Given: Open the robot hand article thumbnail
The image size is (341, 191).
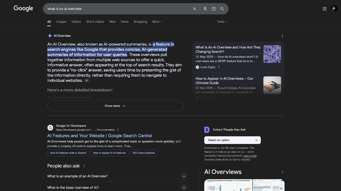Looking at the screenshot, I should point(272,85).
